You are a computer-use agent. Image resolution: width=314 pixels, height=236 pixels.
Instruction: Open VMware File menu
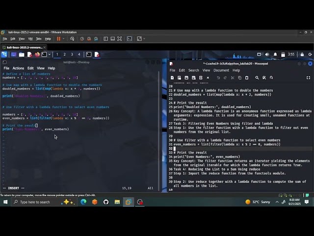(x=5, y=39)
